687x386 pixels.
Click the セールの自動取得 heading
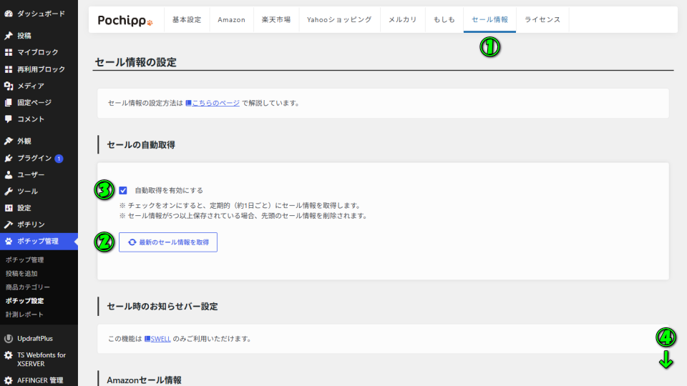click(x=141, y=145)
